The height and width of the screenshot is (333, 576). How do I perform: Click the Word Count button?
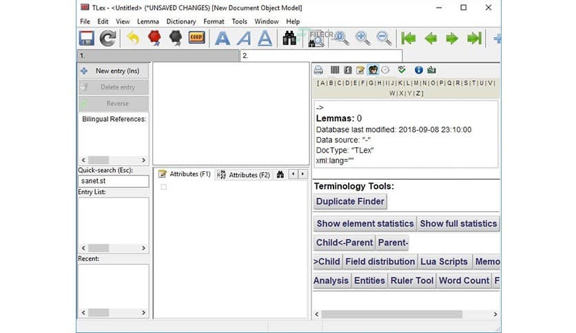(464, 281)
